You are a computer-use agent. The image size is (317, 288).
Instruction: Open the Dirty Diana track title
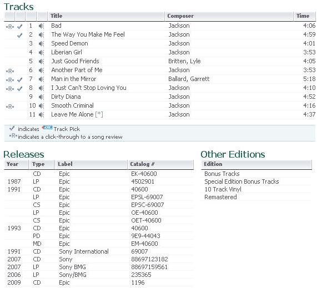click(x=66, y=97)
